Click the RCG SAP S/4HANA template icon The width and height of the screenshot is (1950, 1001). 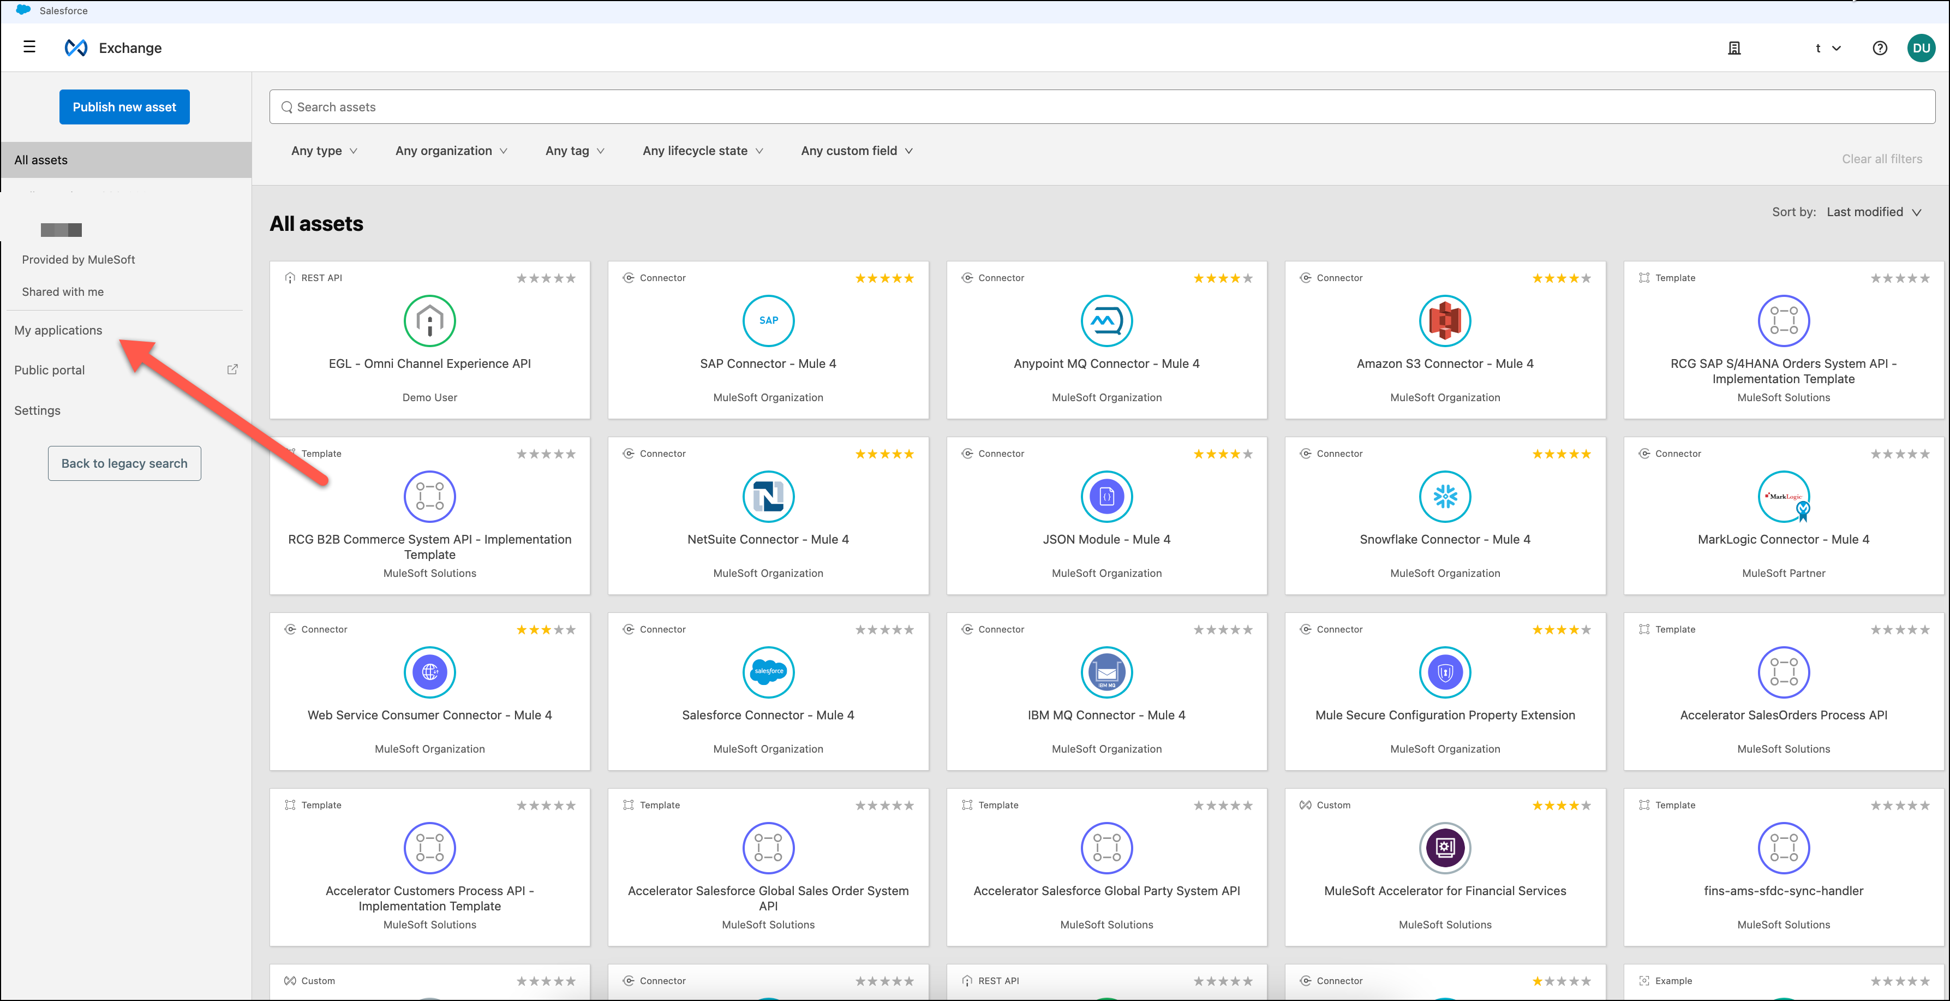pyautogui.click(x=1784, y=320)
